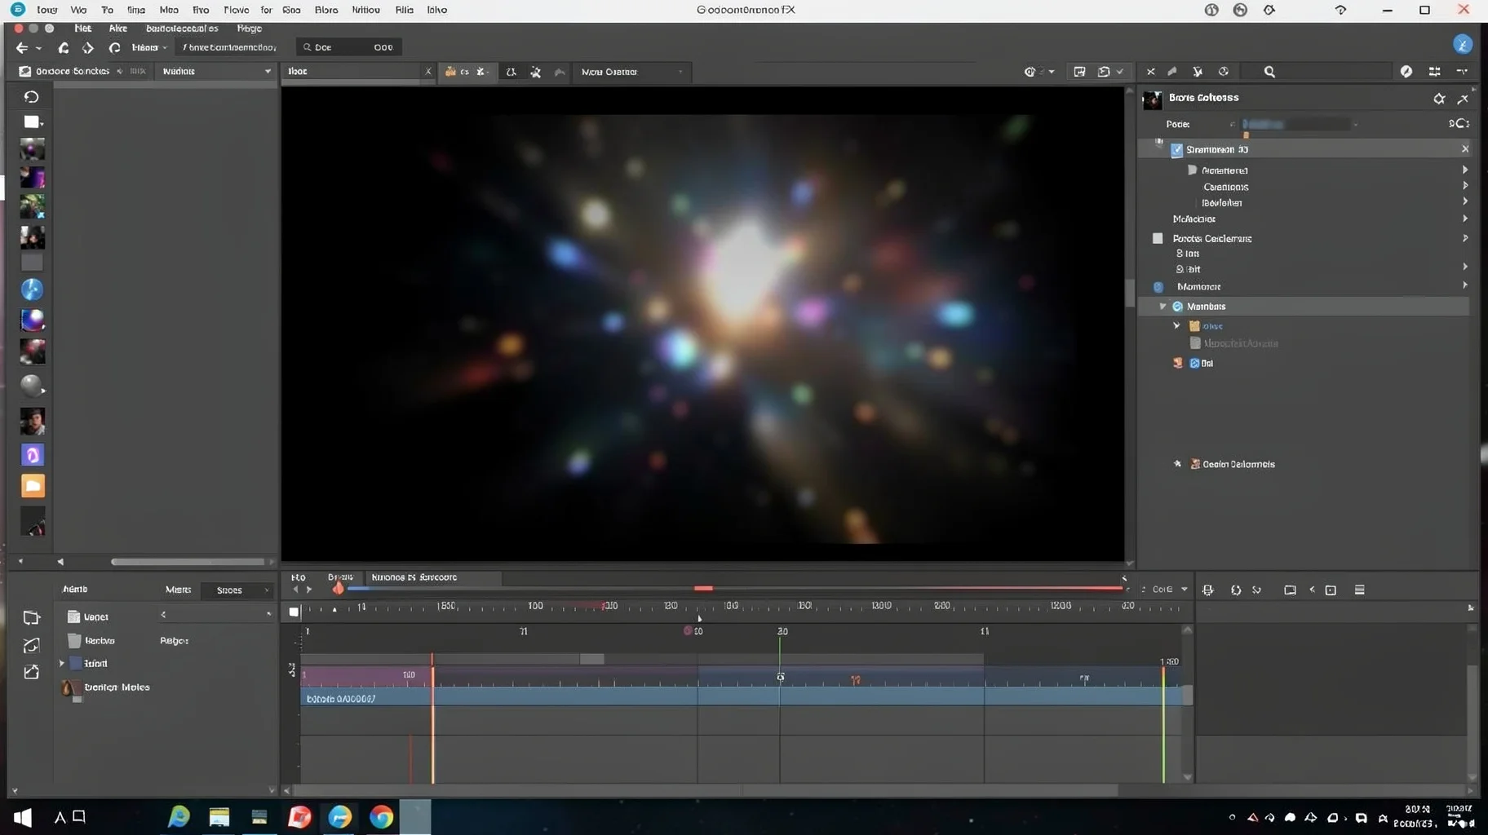Open the Cole dropdown below timeline
Viewport: 1488px width, 835px height.
click(x=1169, y=590)
